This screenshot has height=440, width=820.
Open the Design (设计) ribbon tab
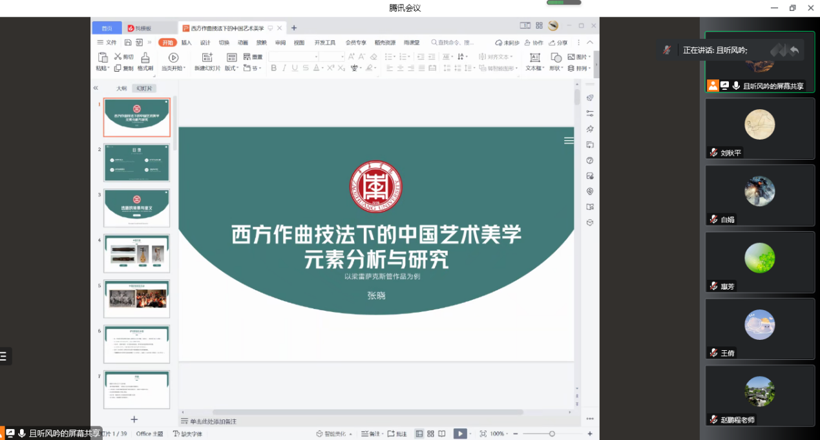(205, 43)
